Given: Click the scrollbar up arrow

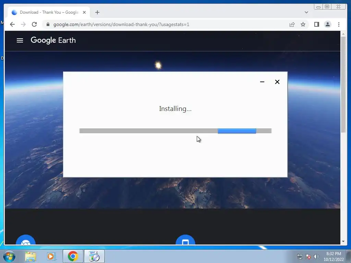Looking at the screenshot, I should (343, 34).
